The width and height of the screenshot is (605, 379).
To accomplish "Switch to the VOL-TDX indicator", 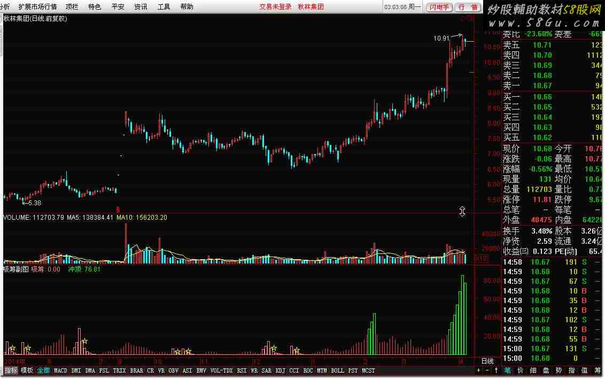I will click(221, 370).
